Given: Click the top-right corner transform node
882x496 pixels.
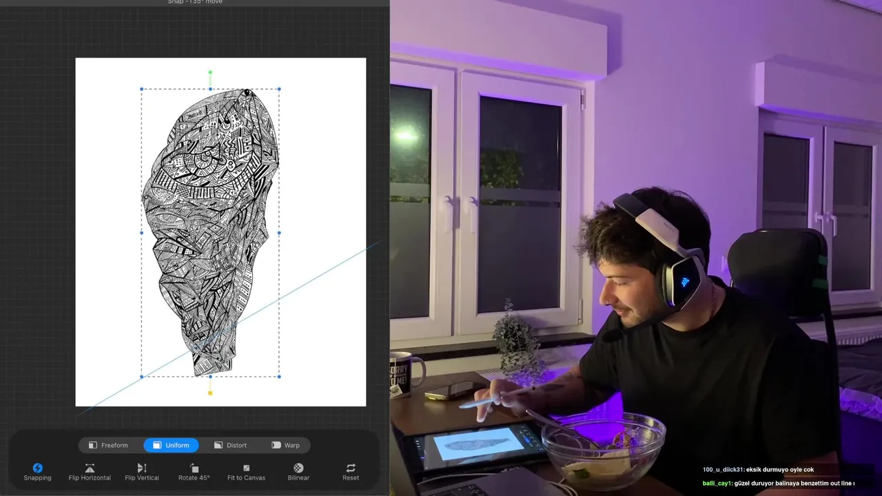Looking at the screenshot, I should [279, 89].
